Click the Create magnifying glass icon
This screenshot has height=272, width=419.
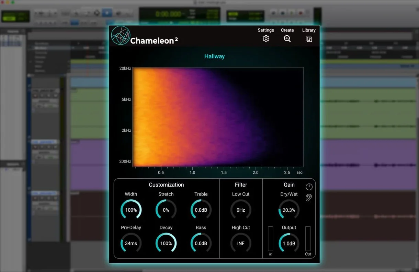[x=287, y=38]
